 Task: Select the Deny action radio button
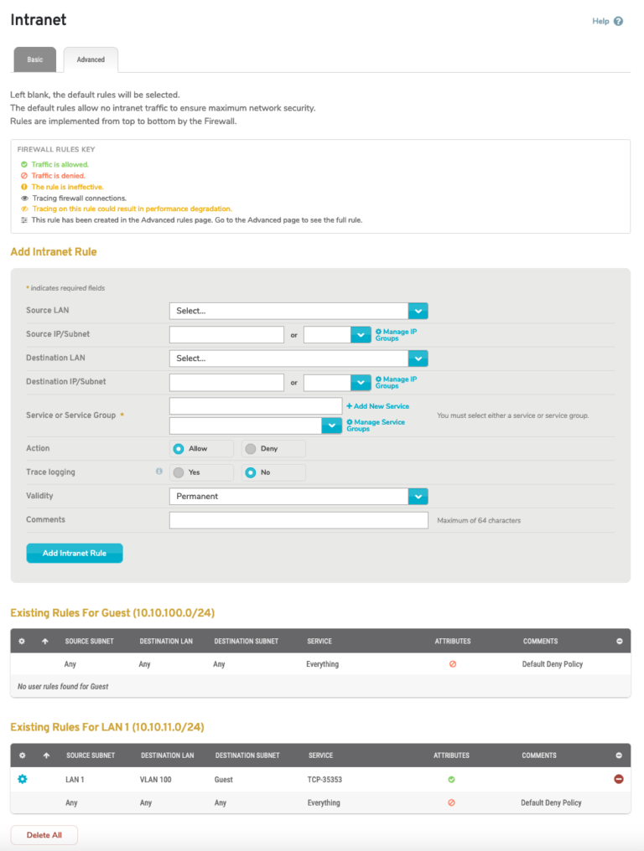pos(250,448)
